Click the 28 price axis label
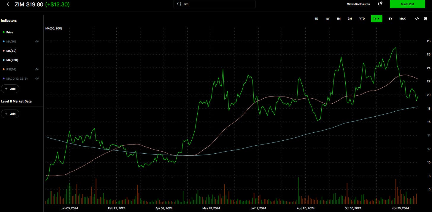The width and height of the screenshot is (432, 212). pos(428,41)
